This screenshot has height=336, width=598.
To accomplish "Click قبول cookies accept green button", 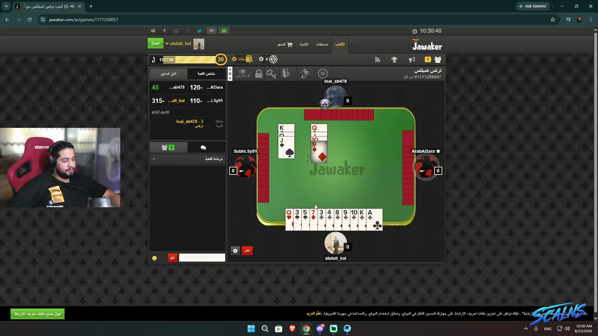I will pos(37,314).
